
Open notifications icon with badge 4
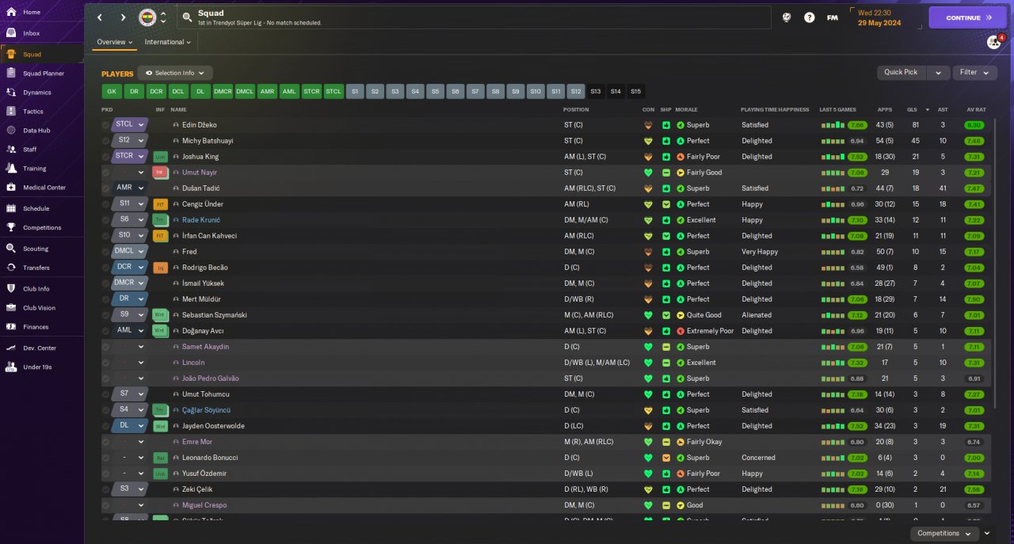[993, 42]
